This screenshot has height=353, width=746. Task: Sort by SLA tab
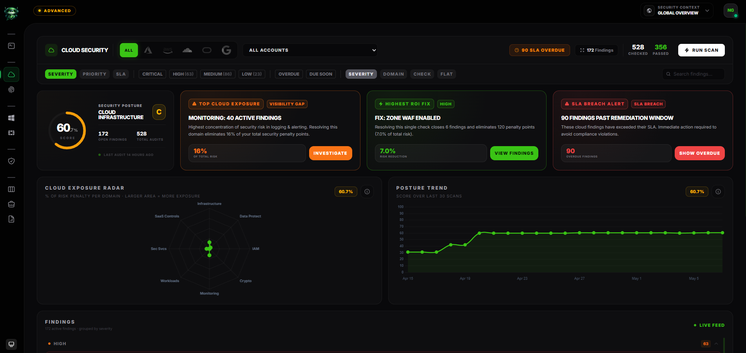pyautogui.click(x=121, y=74)
